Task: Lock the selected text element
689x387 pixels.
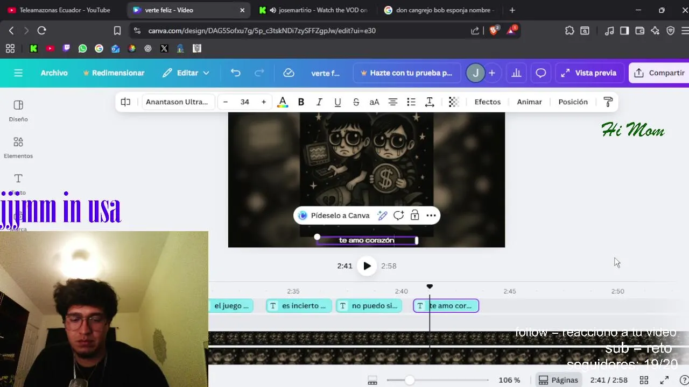Action: point(414,216)
